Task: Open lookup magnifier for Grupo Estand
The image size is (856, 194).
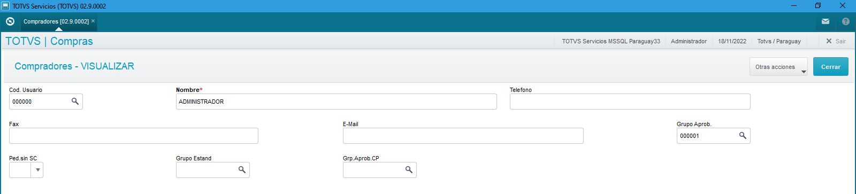Action: tap(242, 169)
